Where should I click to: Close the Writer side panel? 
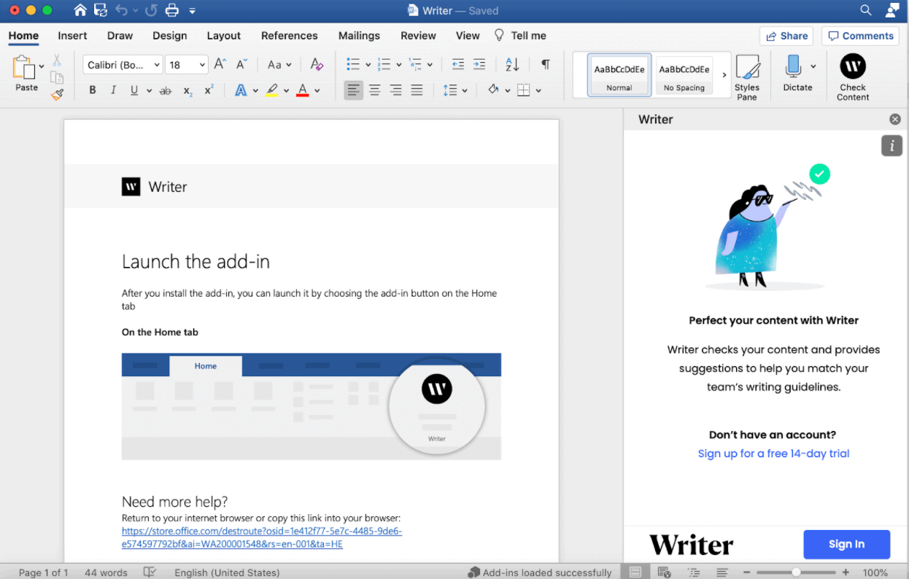[x=895, y=120]
